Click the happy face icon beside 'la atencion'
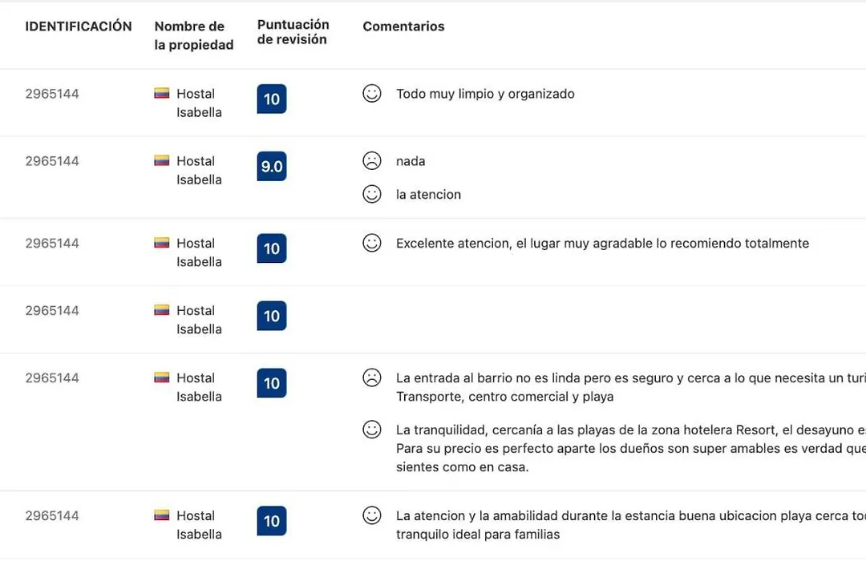This screenshot has height=561, width=866. coord(372,194)
